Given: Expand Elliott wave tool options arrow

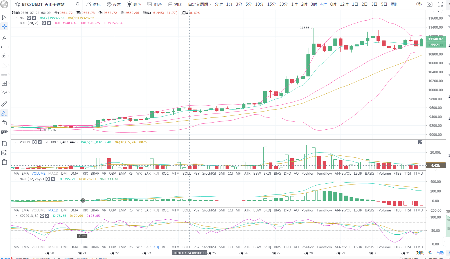Looking at the screenshot, I should tap(9, 92).
